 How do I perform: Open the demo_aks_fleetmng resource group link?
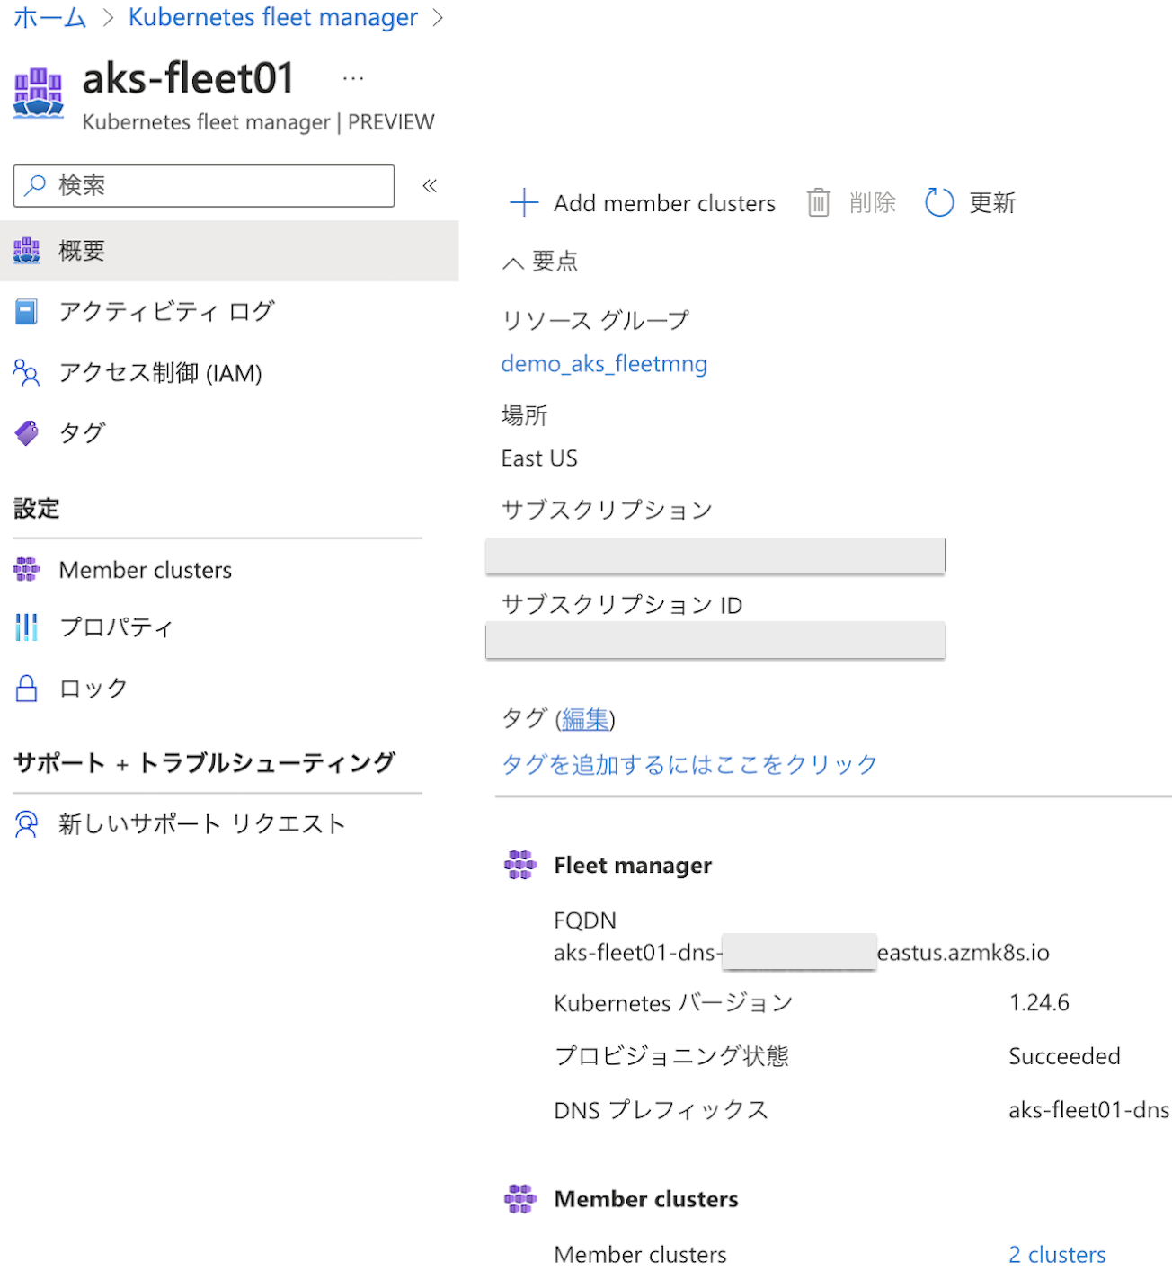(604, 364)
